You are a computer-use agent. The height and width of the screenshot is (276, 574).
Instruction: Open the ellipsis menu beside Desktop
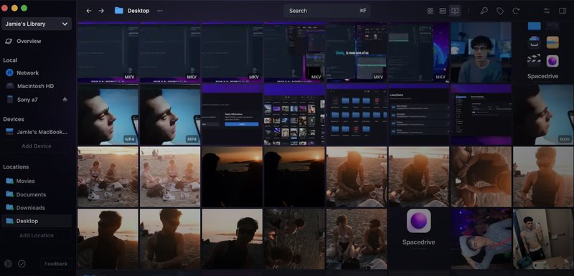[159, 11]
